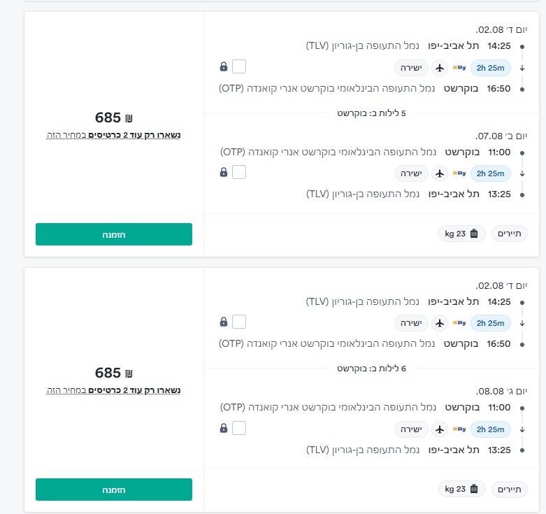The width and height of the screenshot is (546, 514).
Task: Click airplane icon on the 08.08 return flight
Action: 440,429
